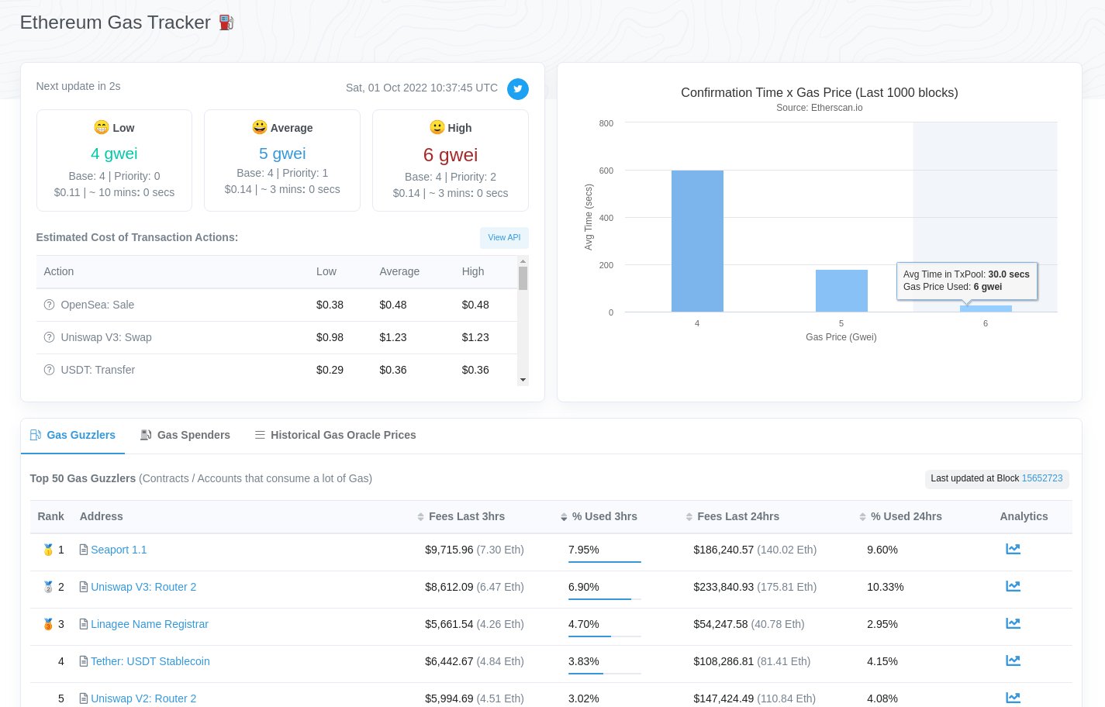Switch to the Gas Spenders tab

click(x=185, y=435)
